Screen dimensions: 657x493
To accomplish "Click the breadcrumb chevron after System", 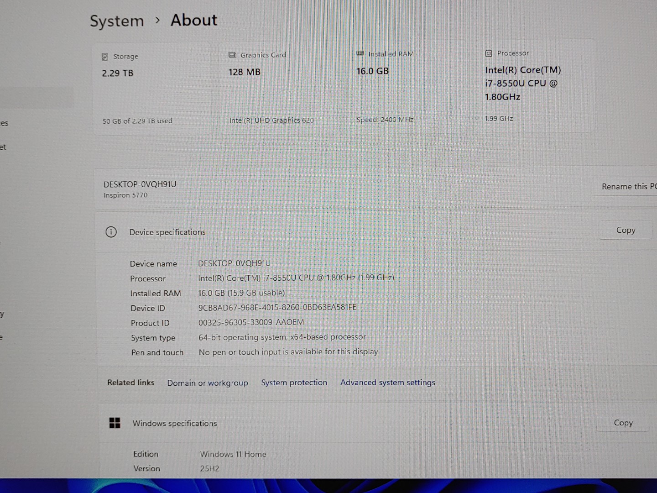I will coord(157,21).
